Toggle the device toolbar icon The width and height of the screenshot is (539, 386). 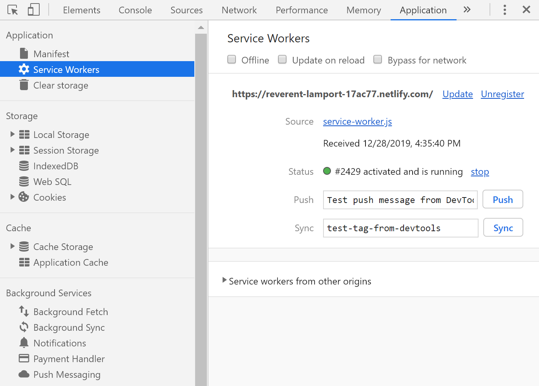34,10
